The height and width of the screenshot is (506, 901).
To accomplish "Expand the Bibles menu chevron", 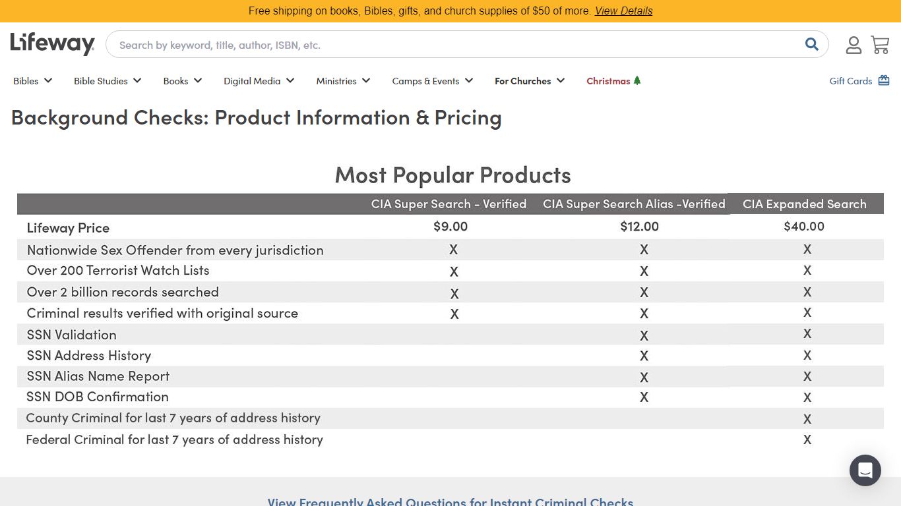I will click(x=47, y=80).
